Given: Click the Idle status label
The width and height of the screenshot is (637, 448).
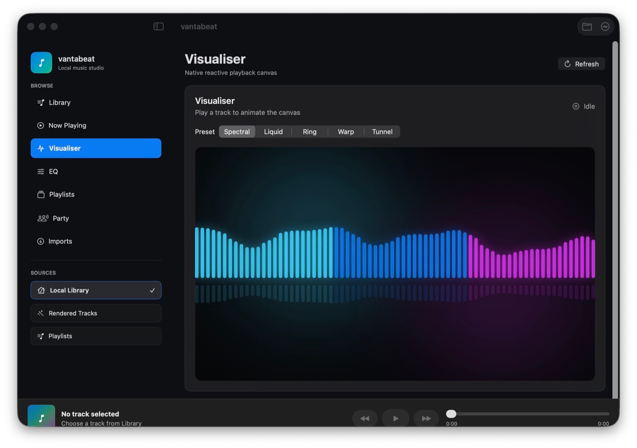Looking at the screenshot, I should point(589,106).
